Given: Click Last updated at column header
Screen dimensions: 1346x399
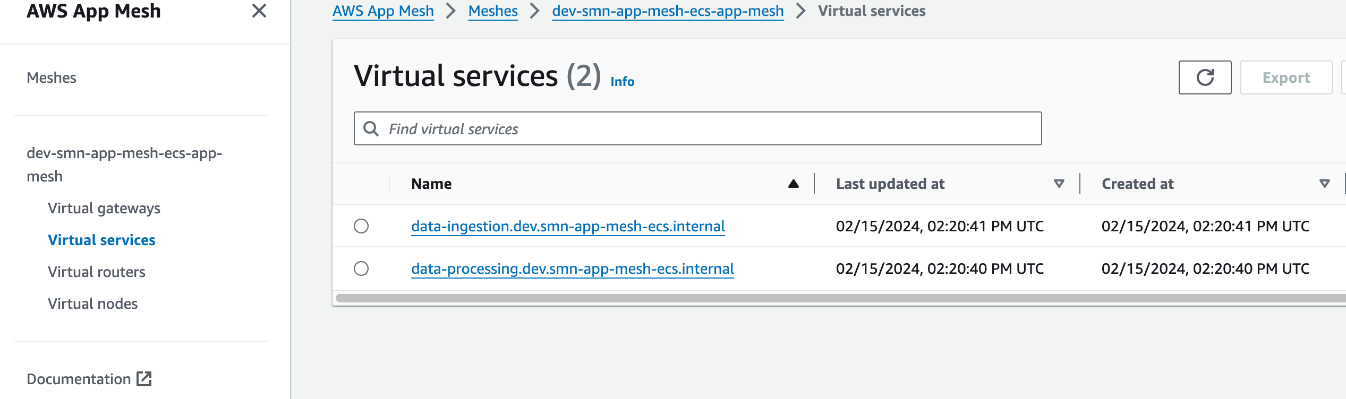Looking at the screenshot, I should click(890, 184).
